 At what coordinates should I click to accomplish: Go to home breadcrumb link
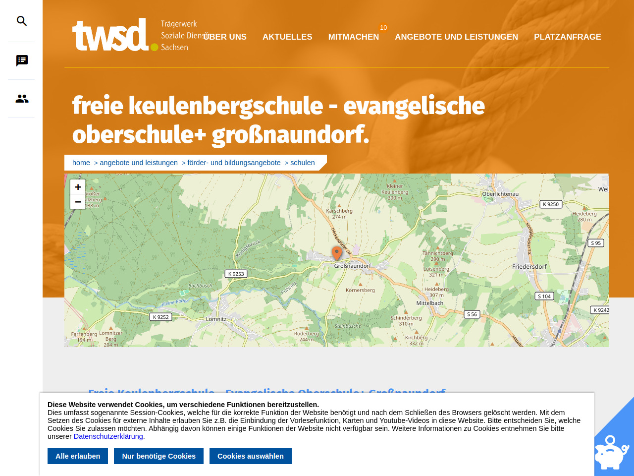(x=81, y=163)
